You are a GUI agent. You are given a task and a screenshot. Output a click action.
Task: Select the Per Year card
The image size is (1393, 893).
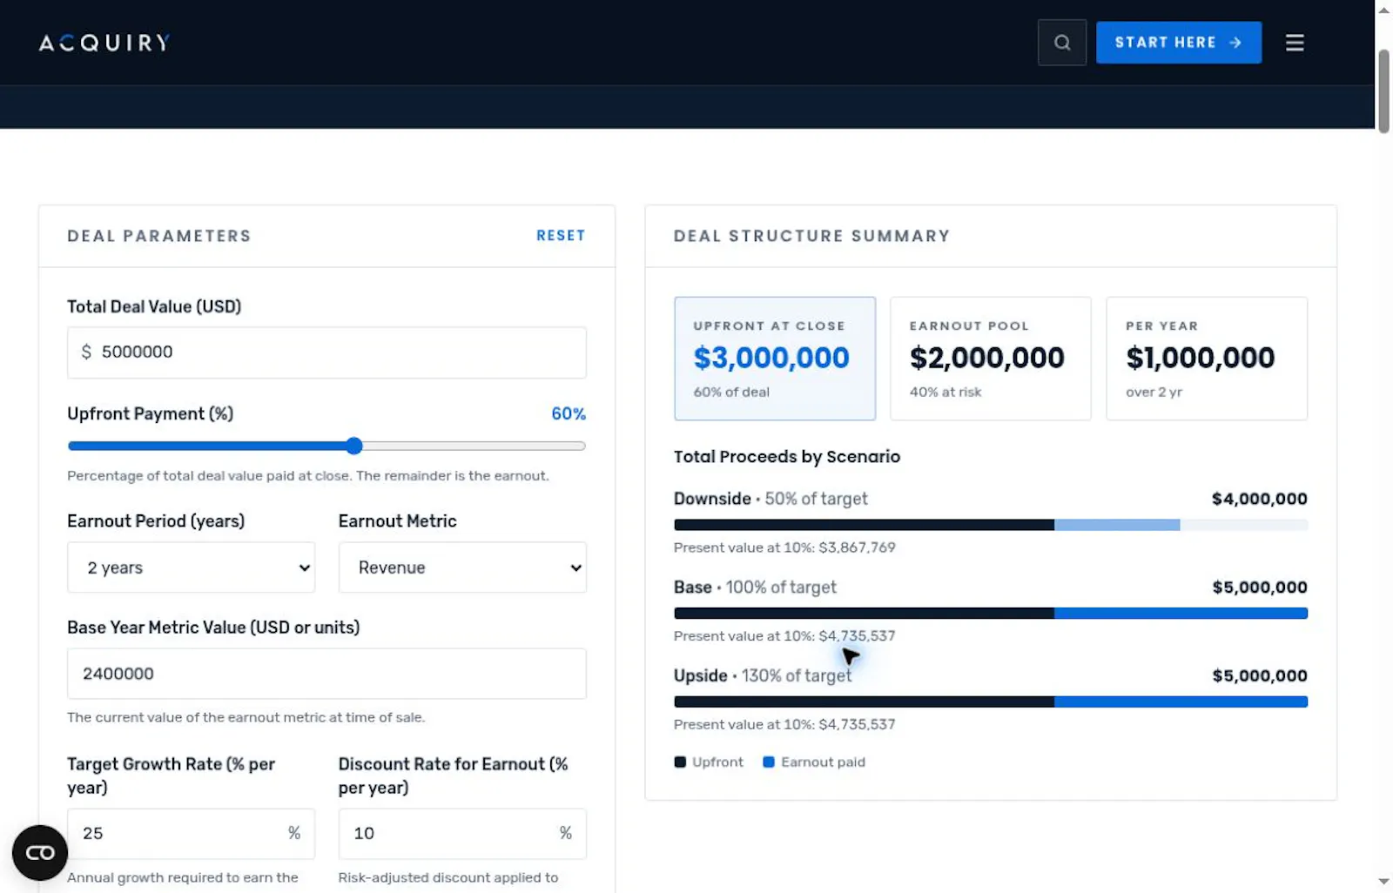[x=1207, y=359]
